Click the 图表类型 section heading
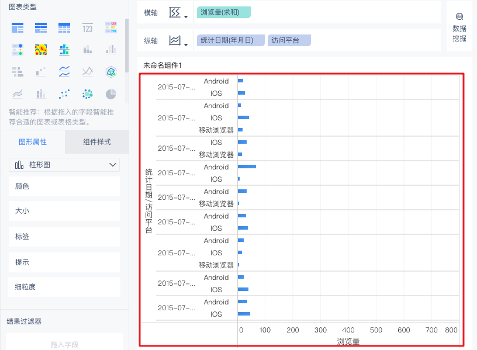477x350 pixels. click(x=23, y=7)
